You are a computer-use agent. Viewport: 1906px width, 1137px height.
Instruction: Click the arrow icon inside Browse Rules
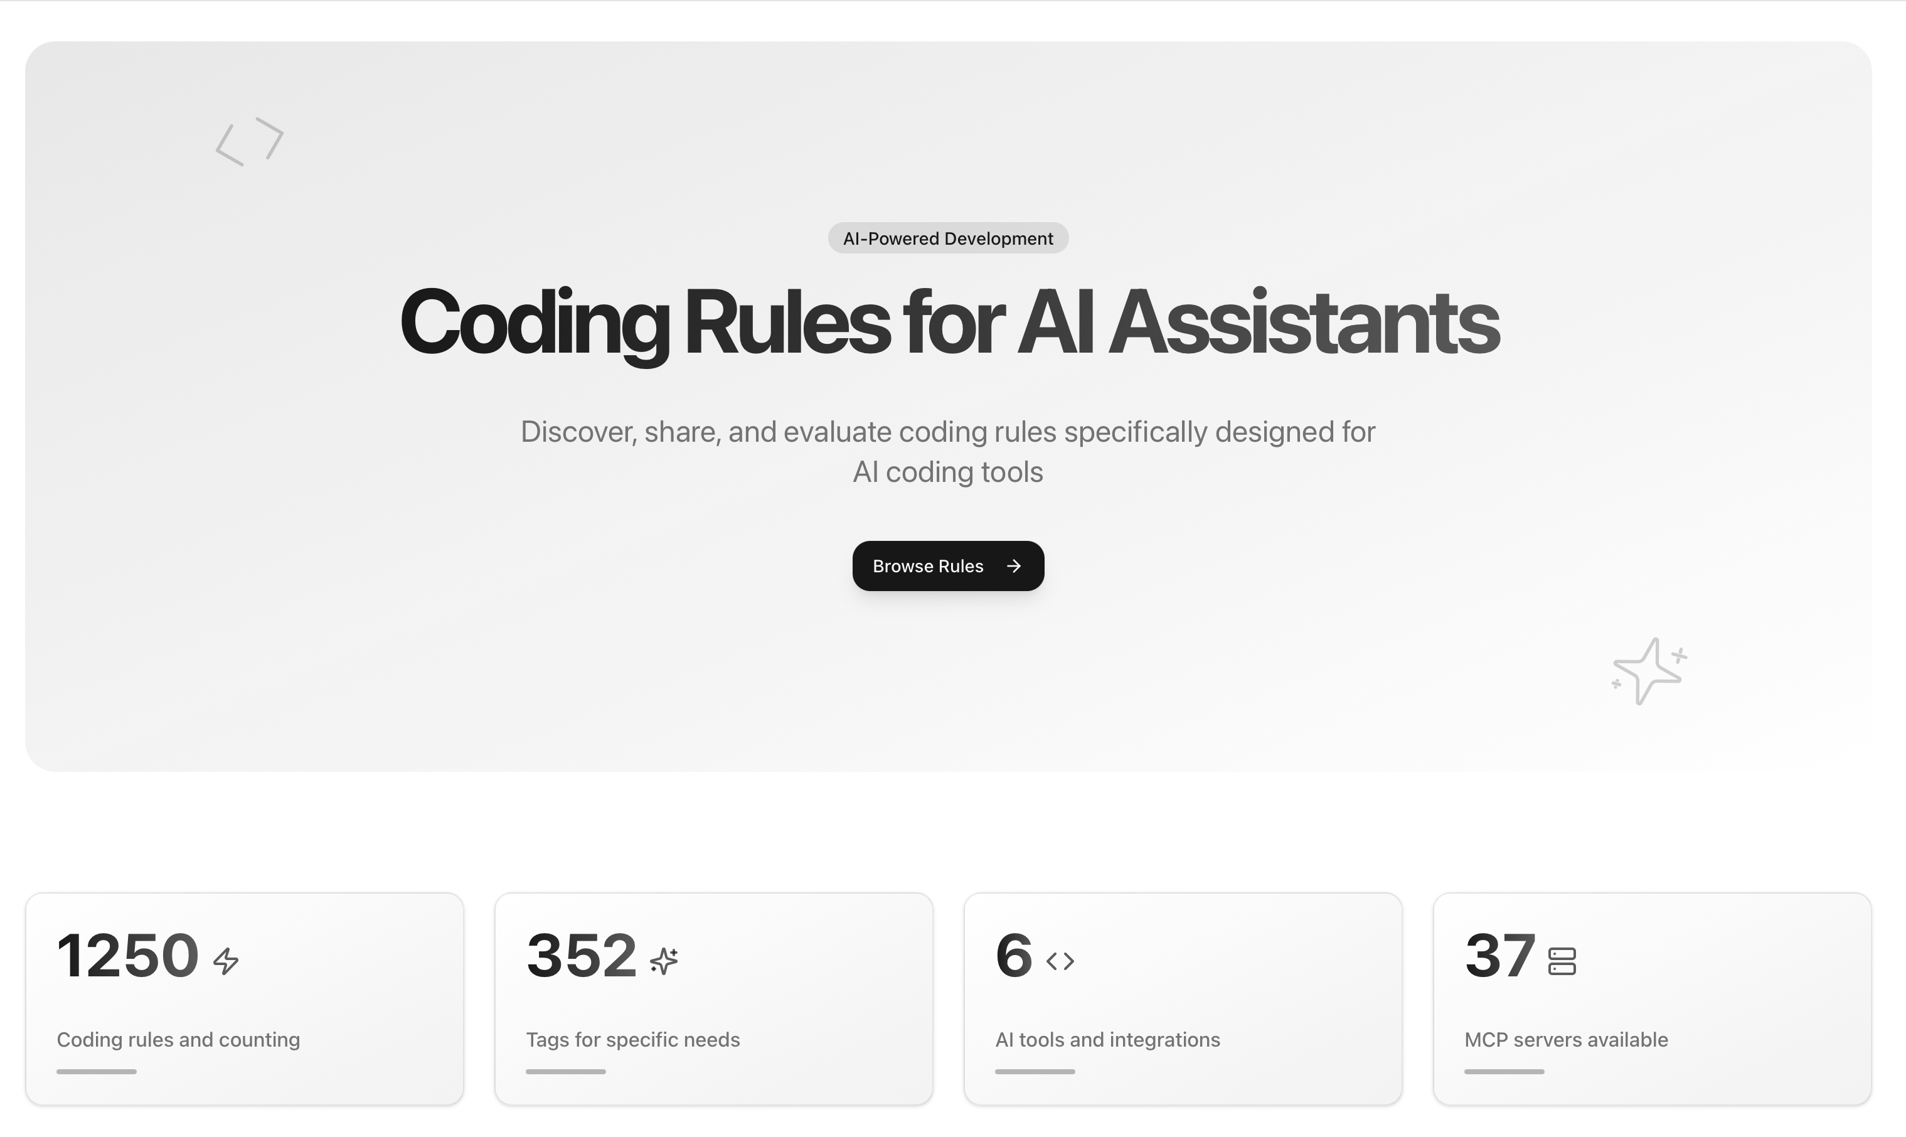[x=1013, y=566]
